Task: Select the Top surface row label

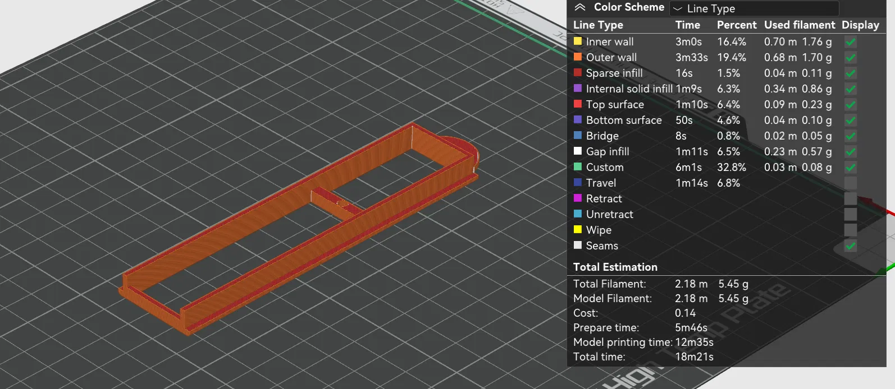Action: coord(615,105)
